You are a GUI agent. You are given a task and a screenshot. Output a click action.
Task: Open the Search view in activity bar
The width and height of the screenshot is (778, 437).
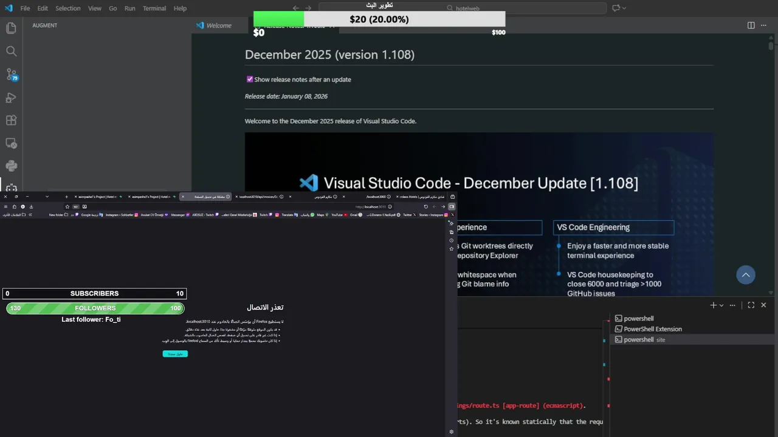click(x=11, y=51)
